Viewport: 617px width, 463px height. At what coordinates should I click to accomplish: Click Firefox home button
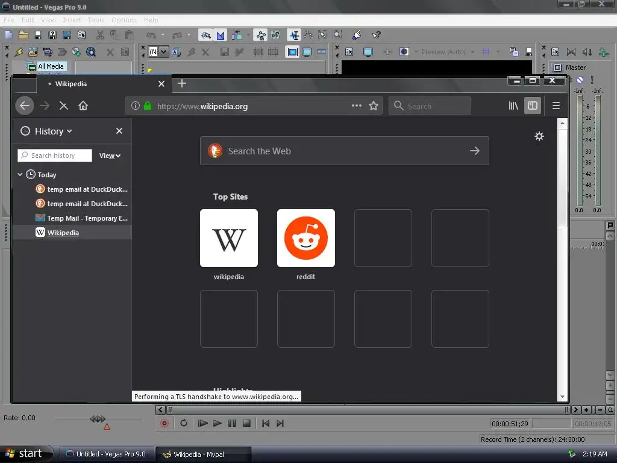pos(83,106)
